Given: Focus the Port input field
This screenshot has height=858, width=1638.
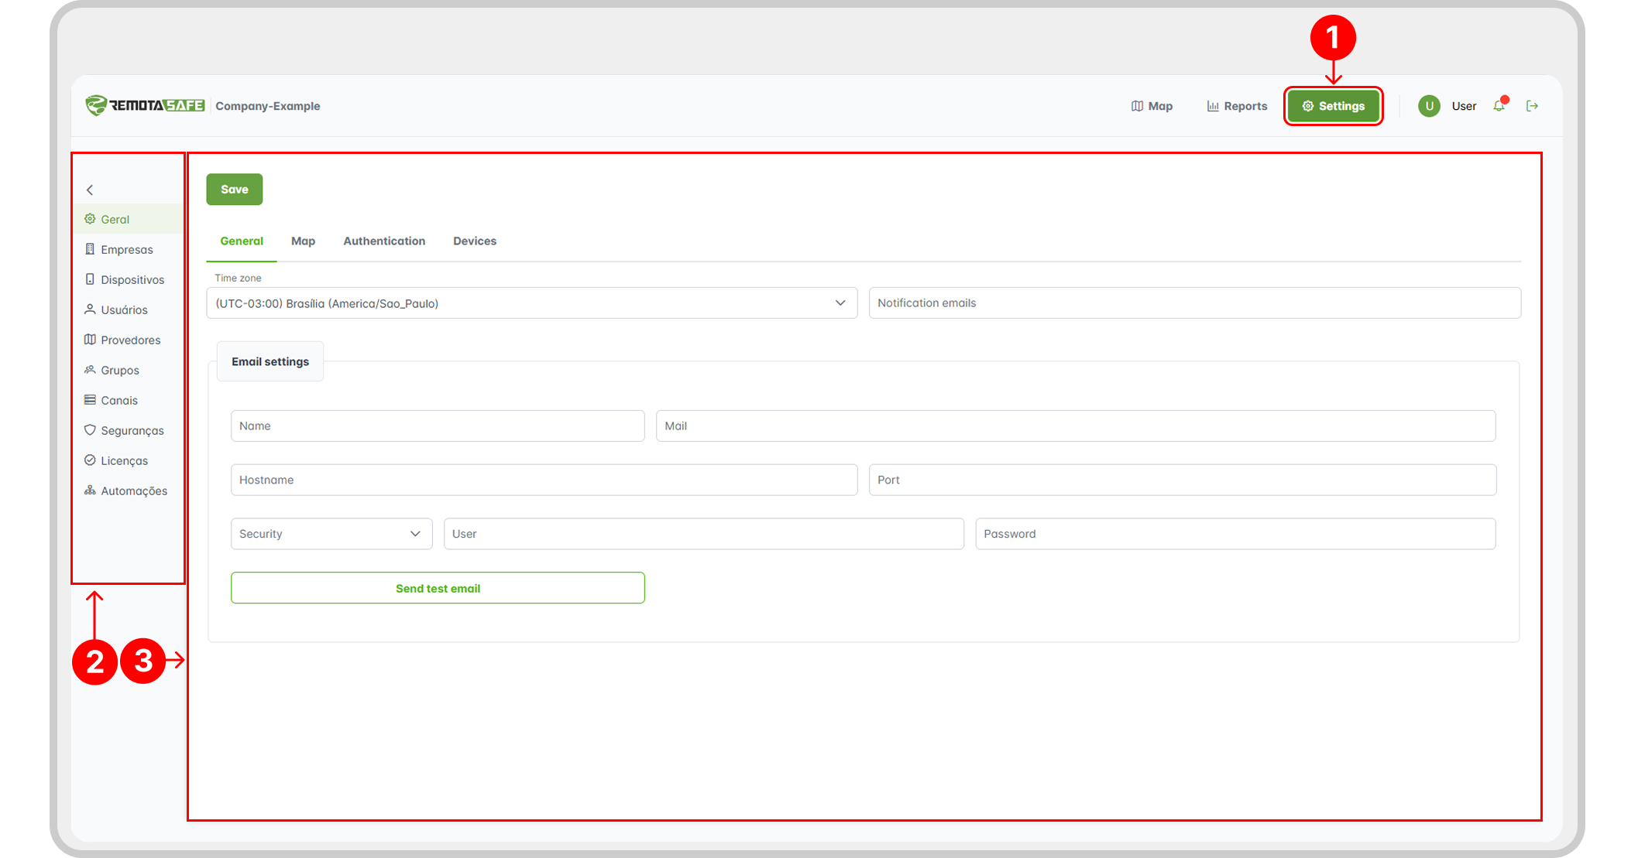Looking at the screenshot, I should (x=1183, y=480).
